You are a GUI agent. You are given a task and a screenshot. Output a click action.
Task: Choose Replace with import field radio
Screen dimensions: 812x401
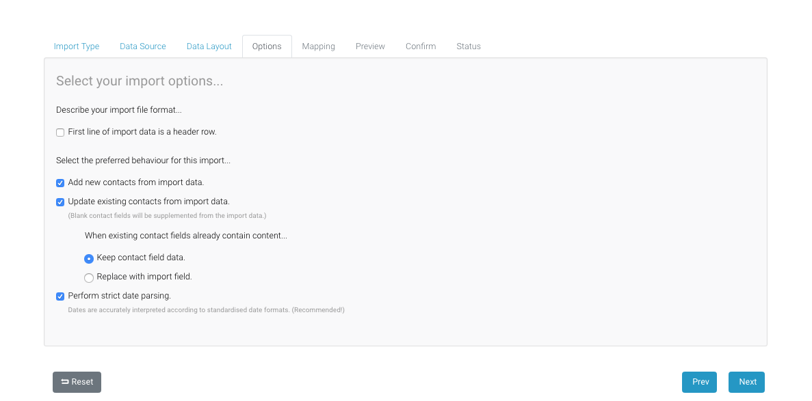pyautogui.click(x=89, y=278)
